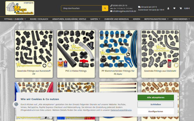Open the wishlist heart icon

pos(174,8)
